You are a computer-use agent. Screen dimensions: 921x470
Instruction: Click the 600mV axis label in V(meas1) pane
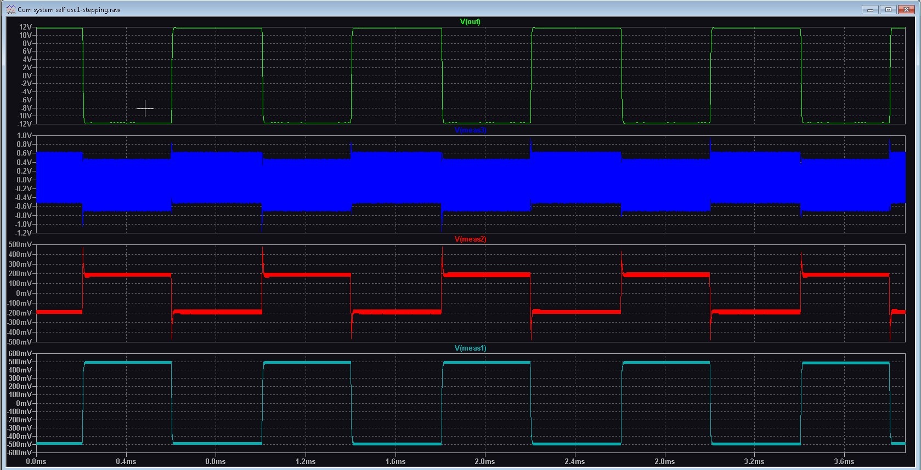click(x=20, y=353)
